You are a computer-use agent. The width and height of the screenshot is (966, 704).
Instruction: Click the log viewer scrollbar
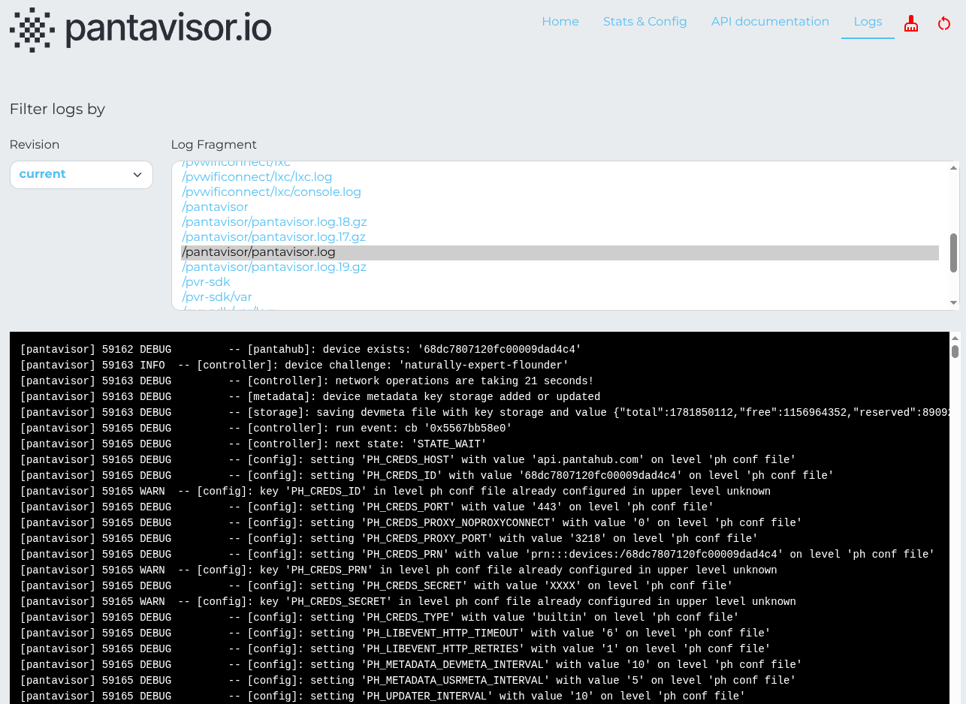click(x=955, y=353)
